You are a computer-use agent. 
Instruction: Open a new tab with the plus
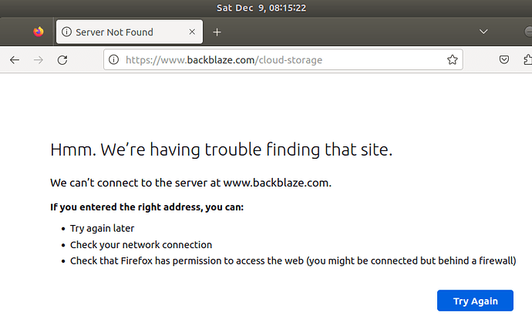(x=217, y=32)
